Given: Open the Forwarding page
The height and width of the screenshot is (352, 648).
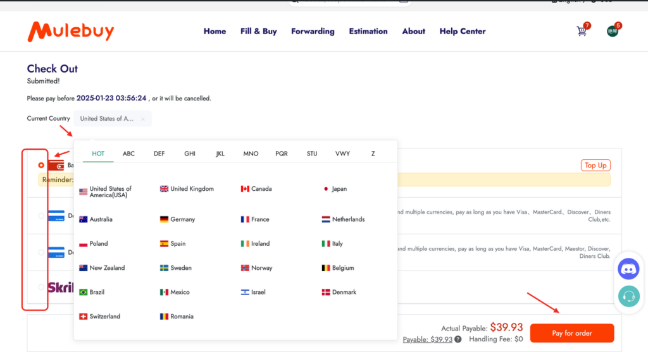Looking at the screenshot, I should (x=313, y=32).
